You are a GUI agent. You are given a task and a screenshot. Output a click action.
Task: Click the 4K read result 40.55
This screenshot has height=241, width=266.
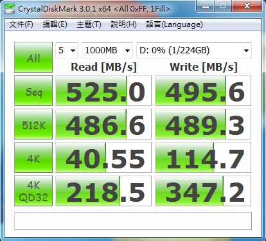[x=103, y=157]
